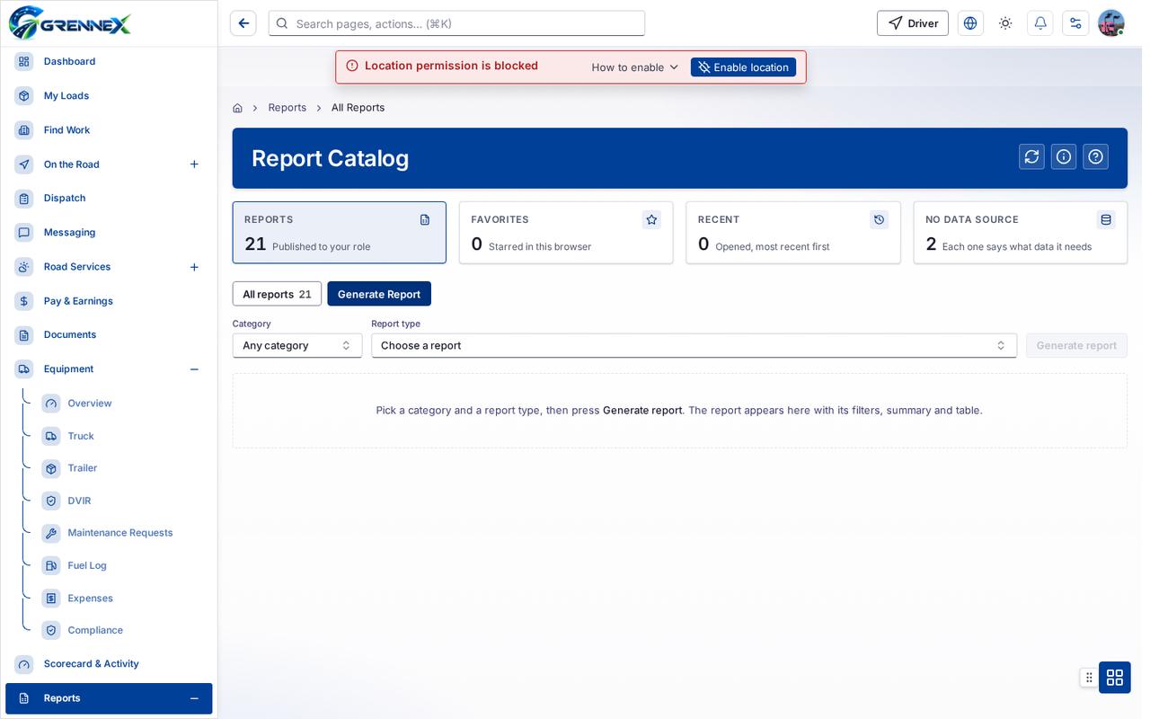Open My Loads in the sidebar

point(109,96)
